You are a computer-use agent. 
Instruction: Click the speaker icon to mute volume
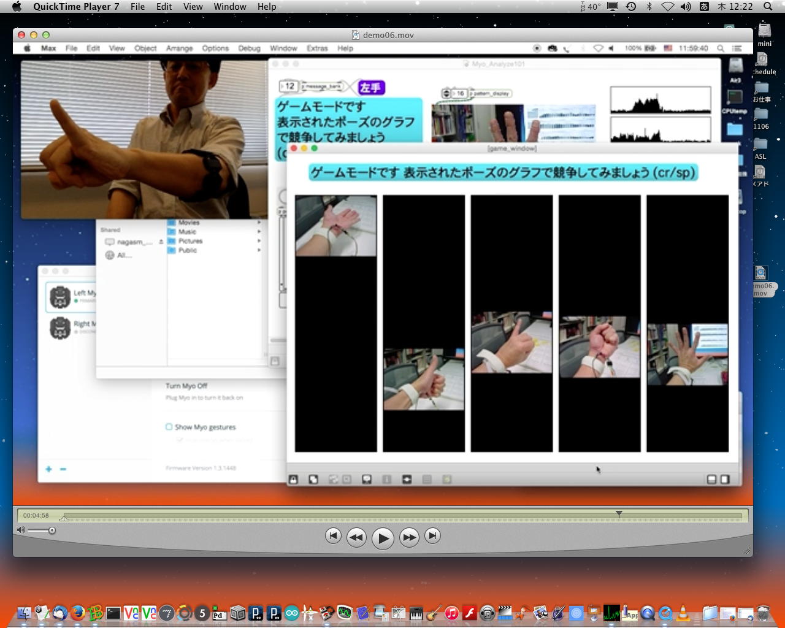[x=21, y=530]
